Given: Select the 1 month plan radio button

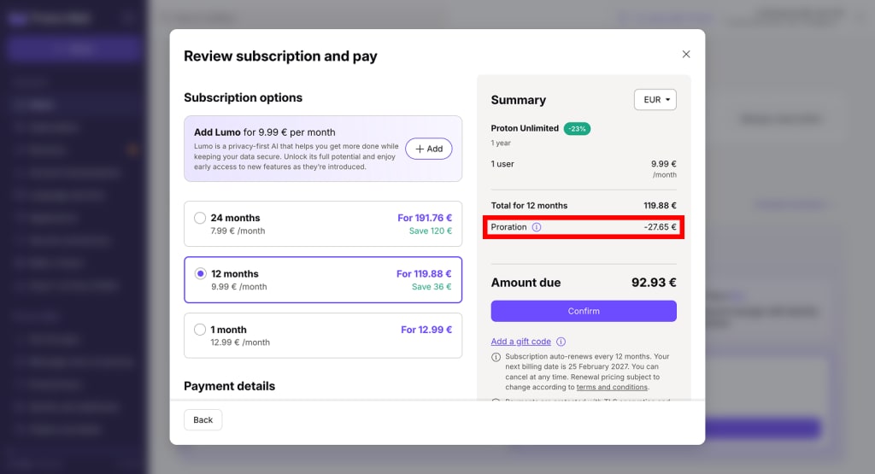Looking at the screenshot, I should (200, 330).
